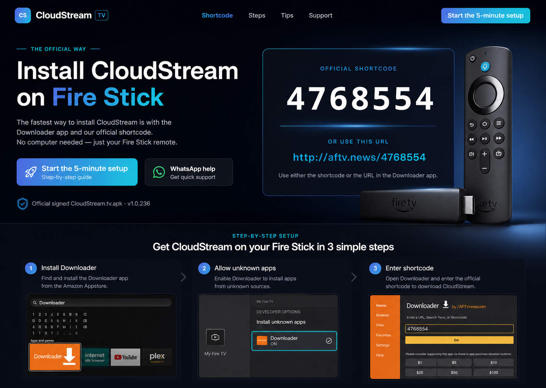This screenshot has width=546, height=388.
Task: Open the Tips nav item
Action: (x=287, y=15)
